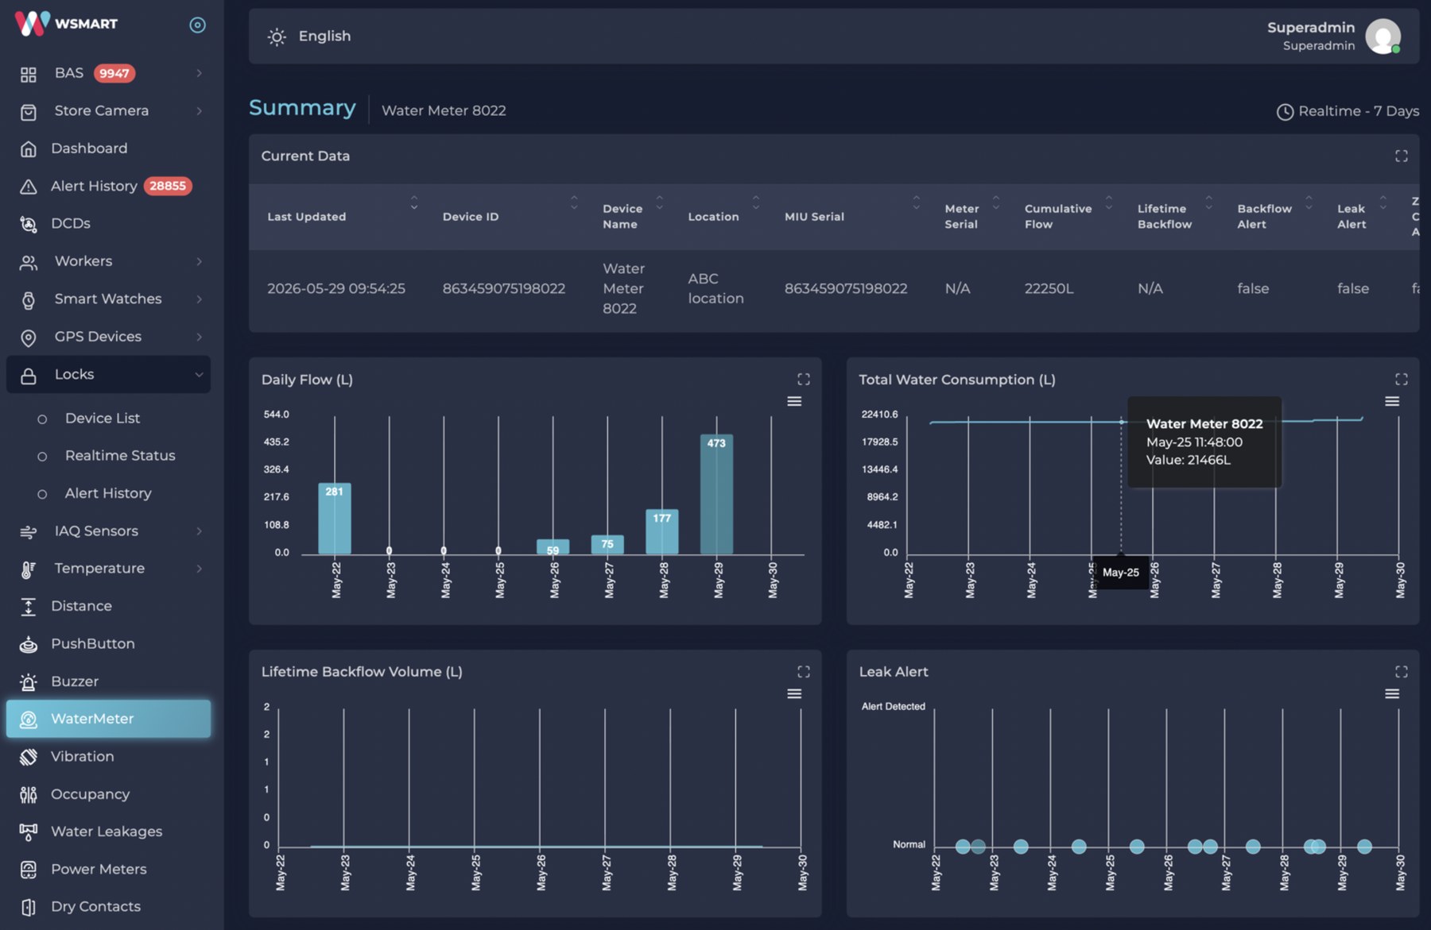Click the Locks padlock icon

click(29, 375)
